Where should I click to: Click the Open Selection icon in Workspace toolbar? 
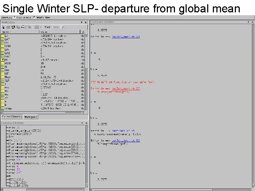pyautogui.click(x=8, y=27)
